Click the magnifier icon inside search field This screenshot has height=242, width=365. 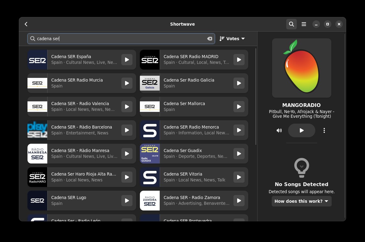[33, 39]
